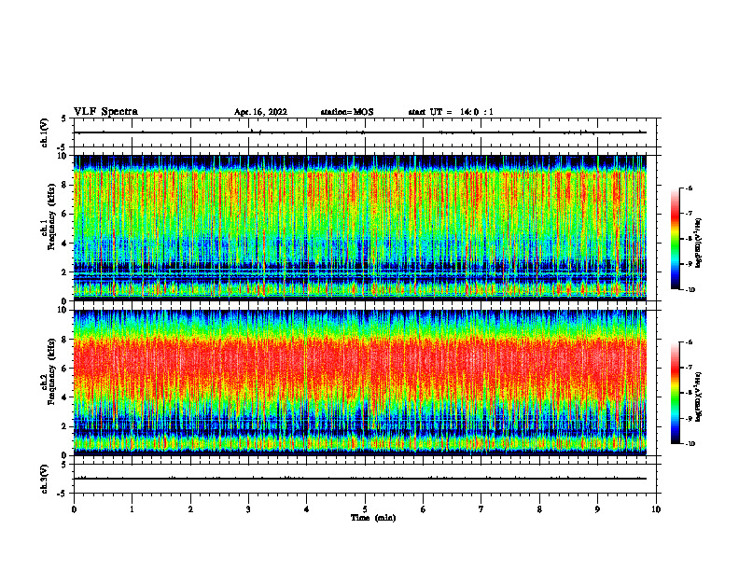The image size is (739, 571).
Task: Click the '-6' tick on ch.1 colorbar
Action: [689, 188]
